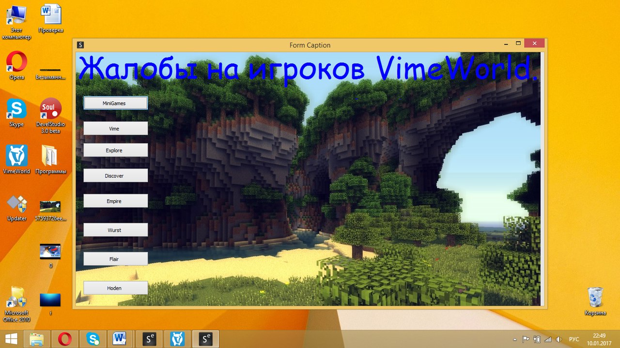620x348 pixels.
Task: Click the Skype taskbar icon
Action: pyautogui.click(x=93, y=339)
